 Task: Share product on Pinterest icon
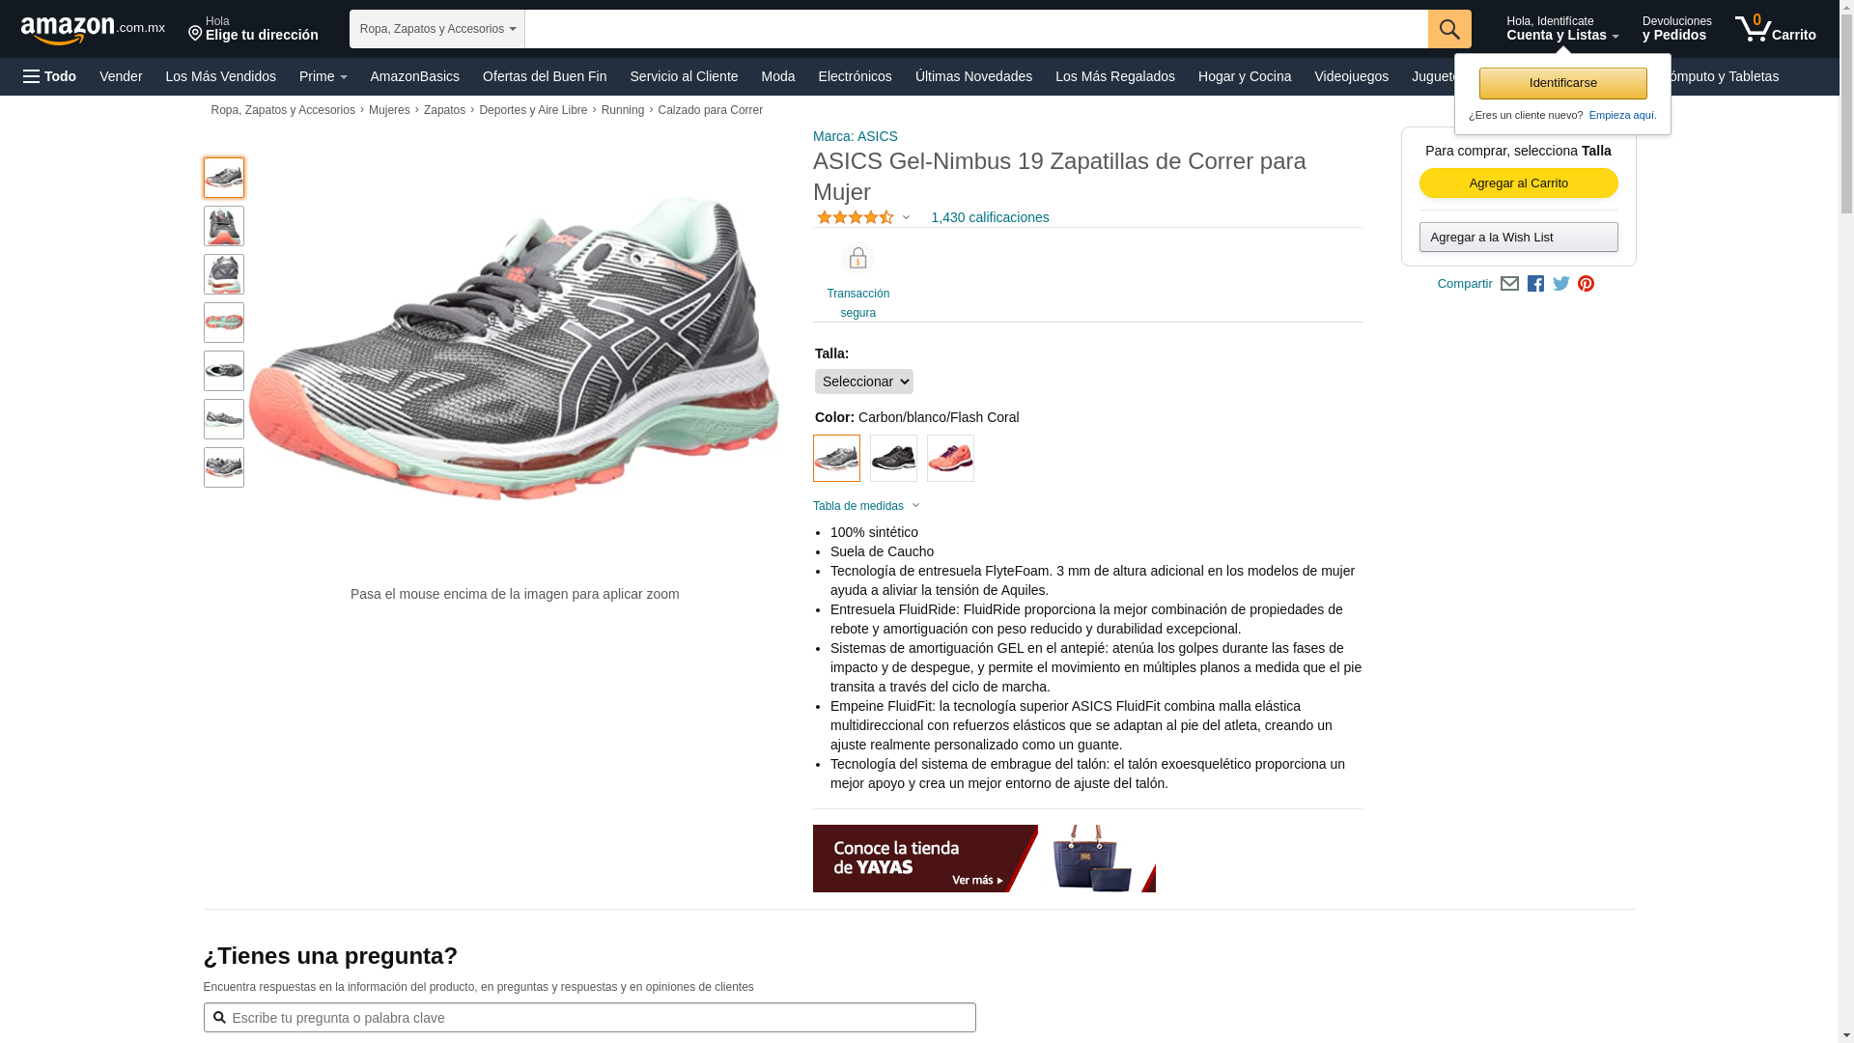(1586, 284)
